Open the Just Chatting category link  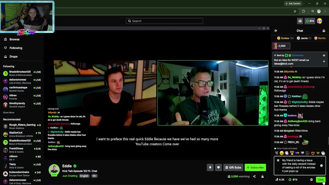click(70, 176)
